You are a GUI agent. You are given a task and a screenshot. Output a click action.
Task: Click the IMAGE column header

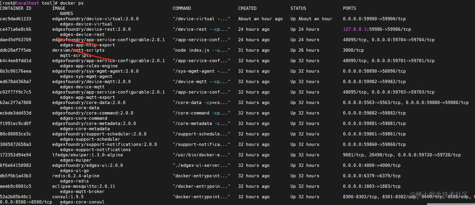click(x=59, y=8)
